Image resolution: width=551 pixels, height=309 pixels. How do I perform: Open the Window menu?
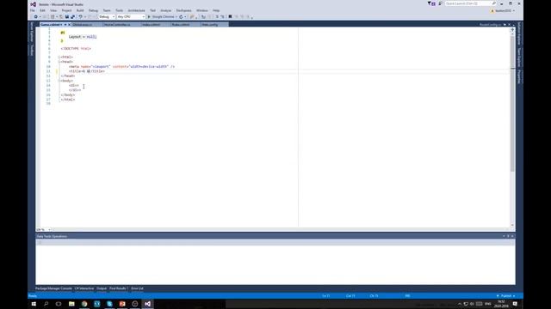pyautogui.click(x=202, y=10)
